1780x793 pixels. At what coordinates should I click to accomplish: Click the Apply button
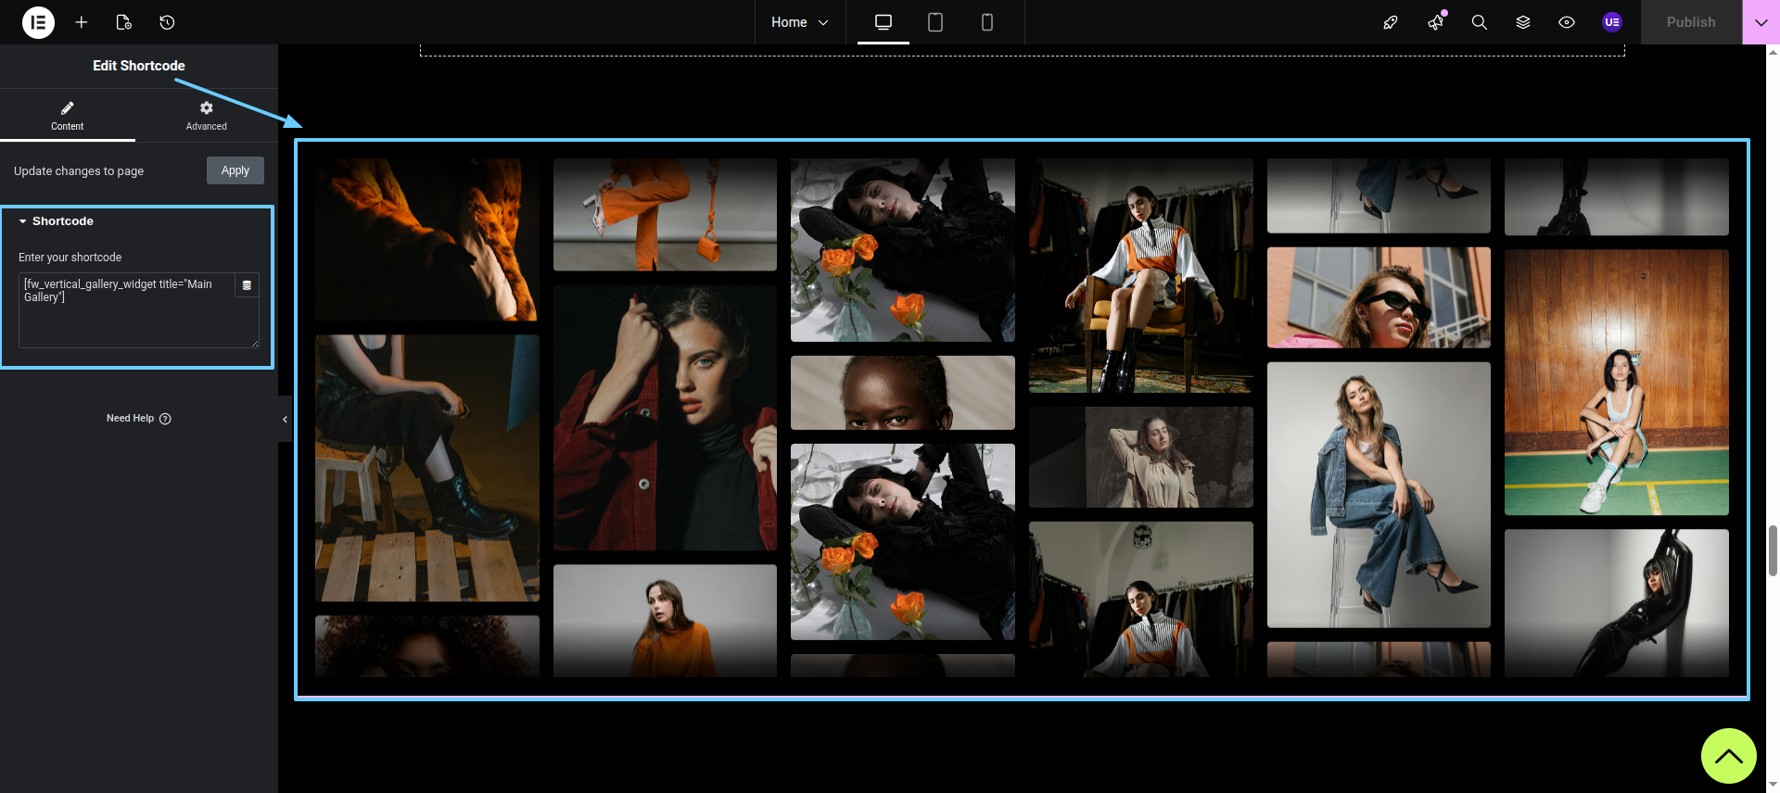(235, 170)
